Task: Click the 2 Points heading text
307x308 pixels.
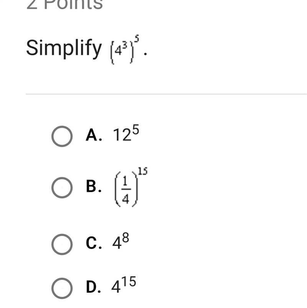Action: click(x=64, y=5)
